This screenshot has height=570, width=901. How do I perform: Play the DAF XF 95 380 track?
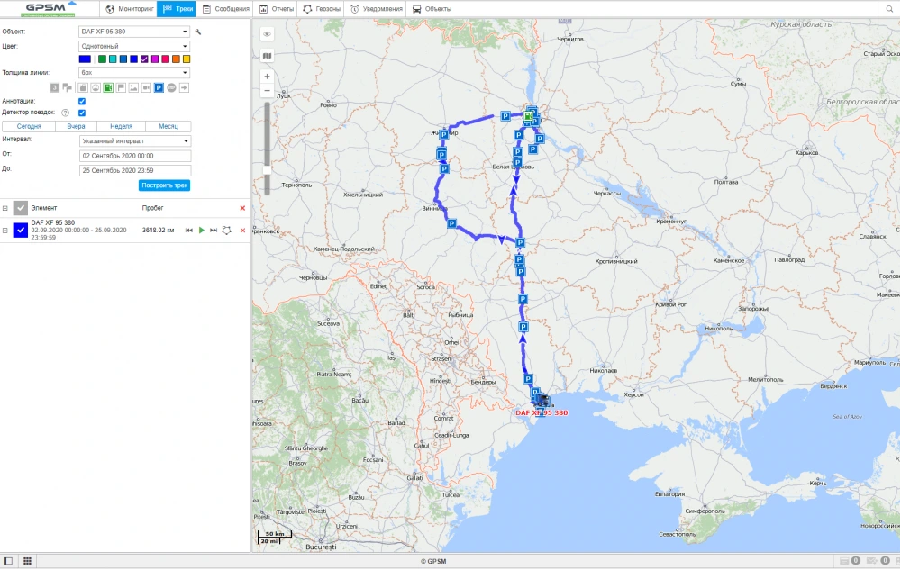coord(202,231)
